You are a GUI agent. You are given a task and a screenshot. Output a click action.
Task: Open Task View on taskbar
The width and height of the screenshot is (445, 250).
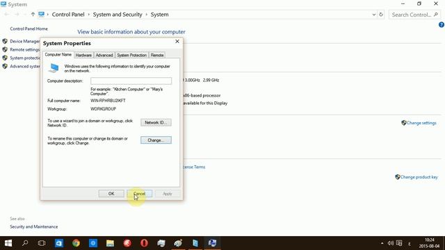(x=42, y=243)
